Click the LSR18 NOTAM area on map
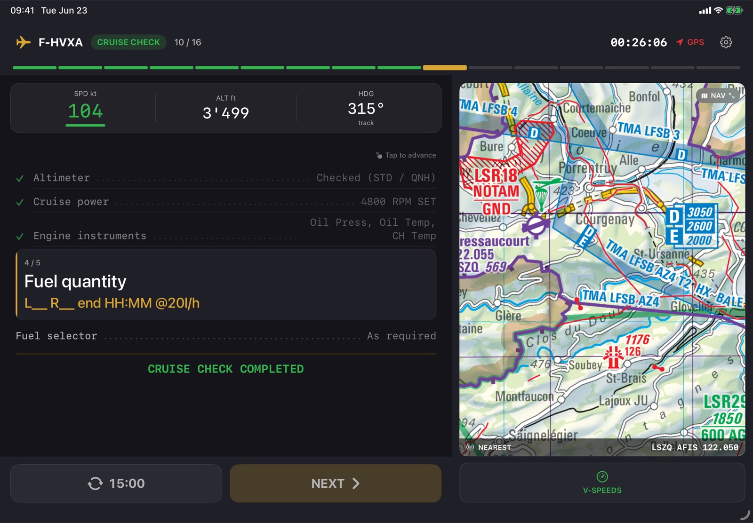The height and width of the screenshot is (523, 753). 496,191
